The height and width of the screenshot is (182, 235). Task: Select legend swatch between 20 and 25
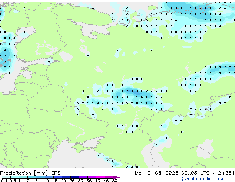point(66,177)
